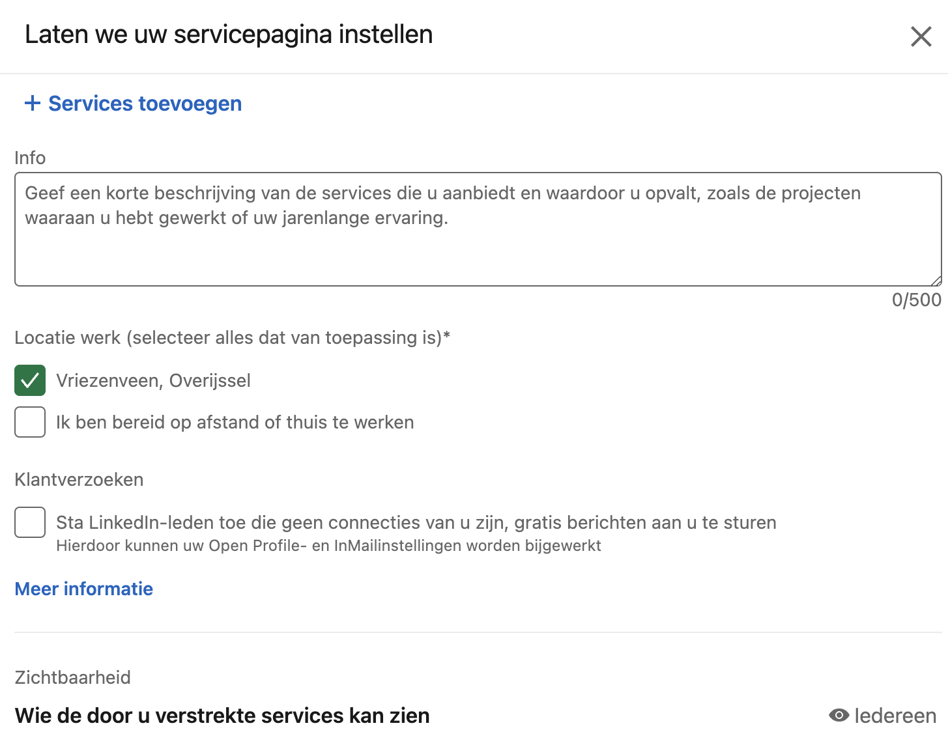Image resolution: width=948 pixels, height=745 pixels.
Task: Open the Meer informatie link
Action: 84,589
